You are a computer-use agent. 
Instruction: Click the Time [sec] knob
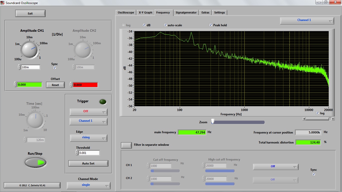coord(35,120)
